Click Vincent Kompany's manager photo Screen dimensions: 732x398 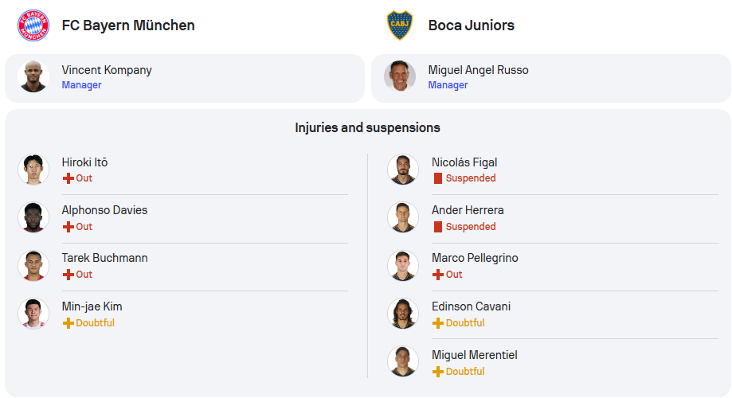pyautogui.click(x=33, y=76)
